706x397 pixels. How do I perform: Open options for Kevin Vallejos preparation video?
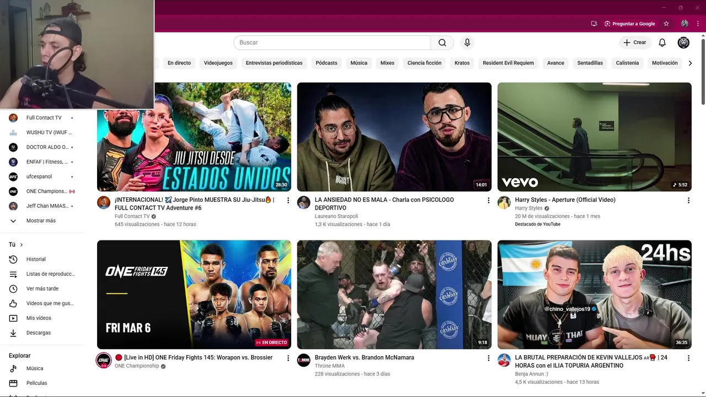pyautogui.click(x=688, y=358)
